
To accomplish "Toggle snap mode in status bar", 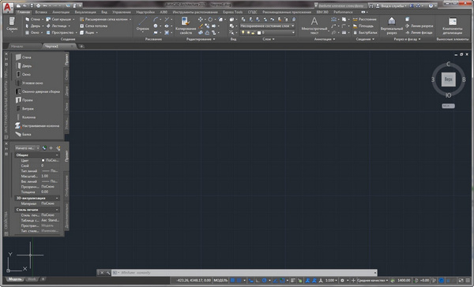I will click(239, 281).
